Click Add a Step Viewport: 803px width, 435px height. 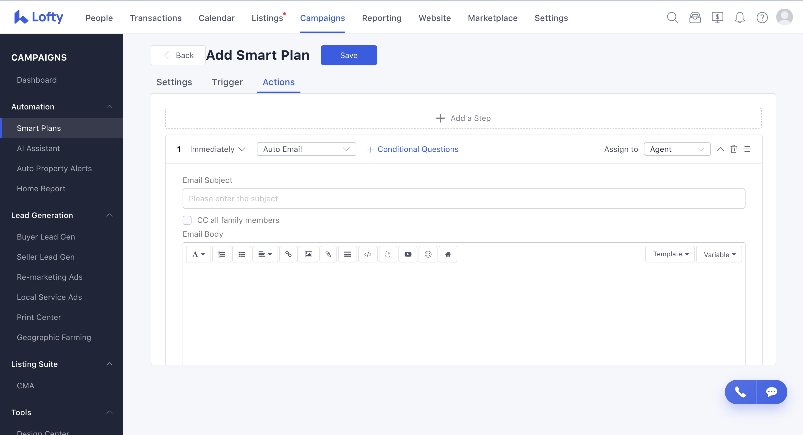463,118
